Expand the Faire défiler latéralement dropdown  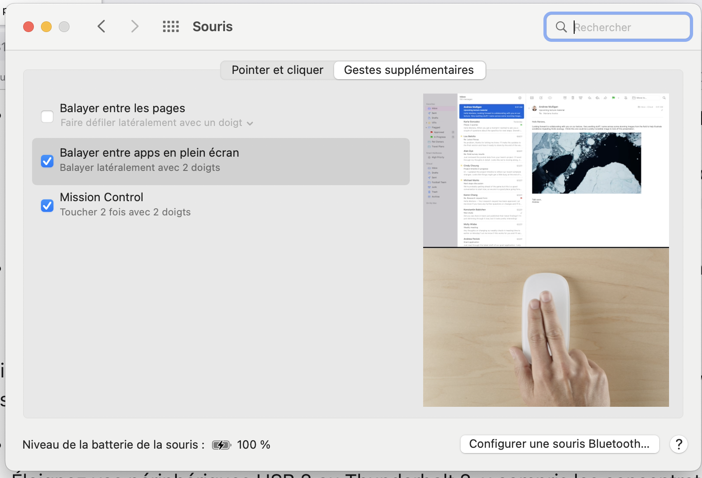click(x=250, y=123)
